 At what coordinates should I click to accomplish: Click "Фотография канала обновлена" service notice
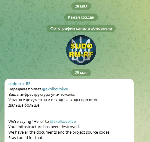81,28
